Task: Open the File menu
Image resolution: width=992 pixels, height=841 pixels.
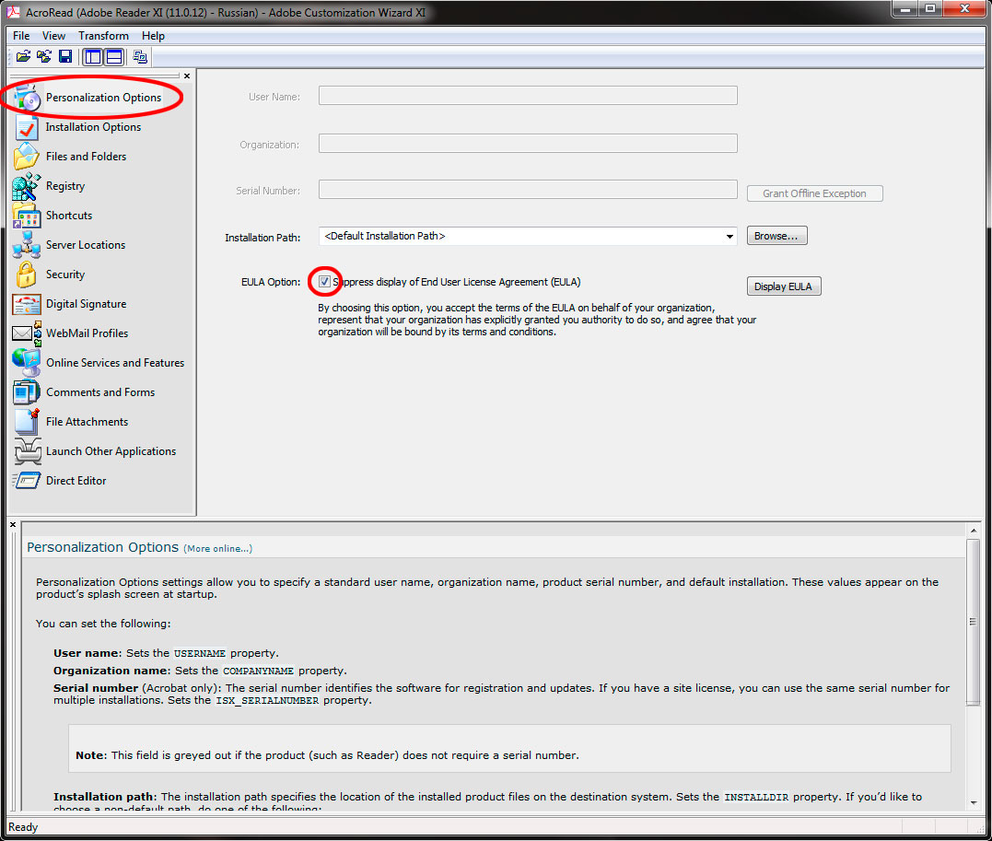Action: click(21, 36)
